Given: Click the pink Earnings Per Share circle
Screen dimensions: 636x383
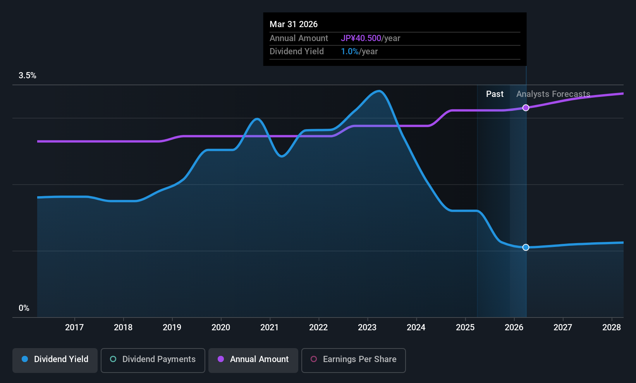Looking at the screenshot, I should (x=314, y=359).
